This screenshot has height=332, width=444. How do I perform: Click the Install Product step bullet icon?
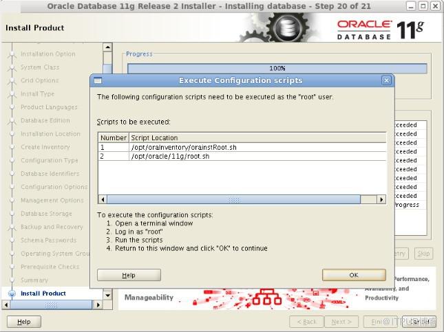[x=12, y=294]
